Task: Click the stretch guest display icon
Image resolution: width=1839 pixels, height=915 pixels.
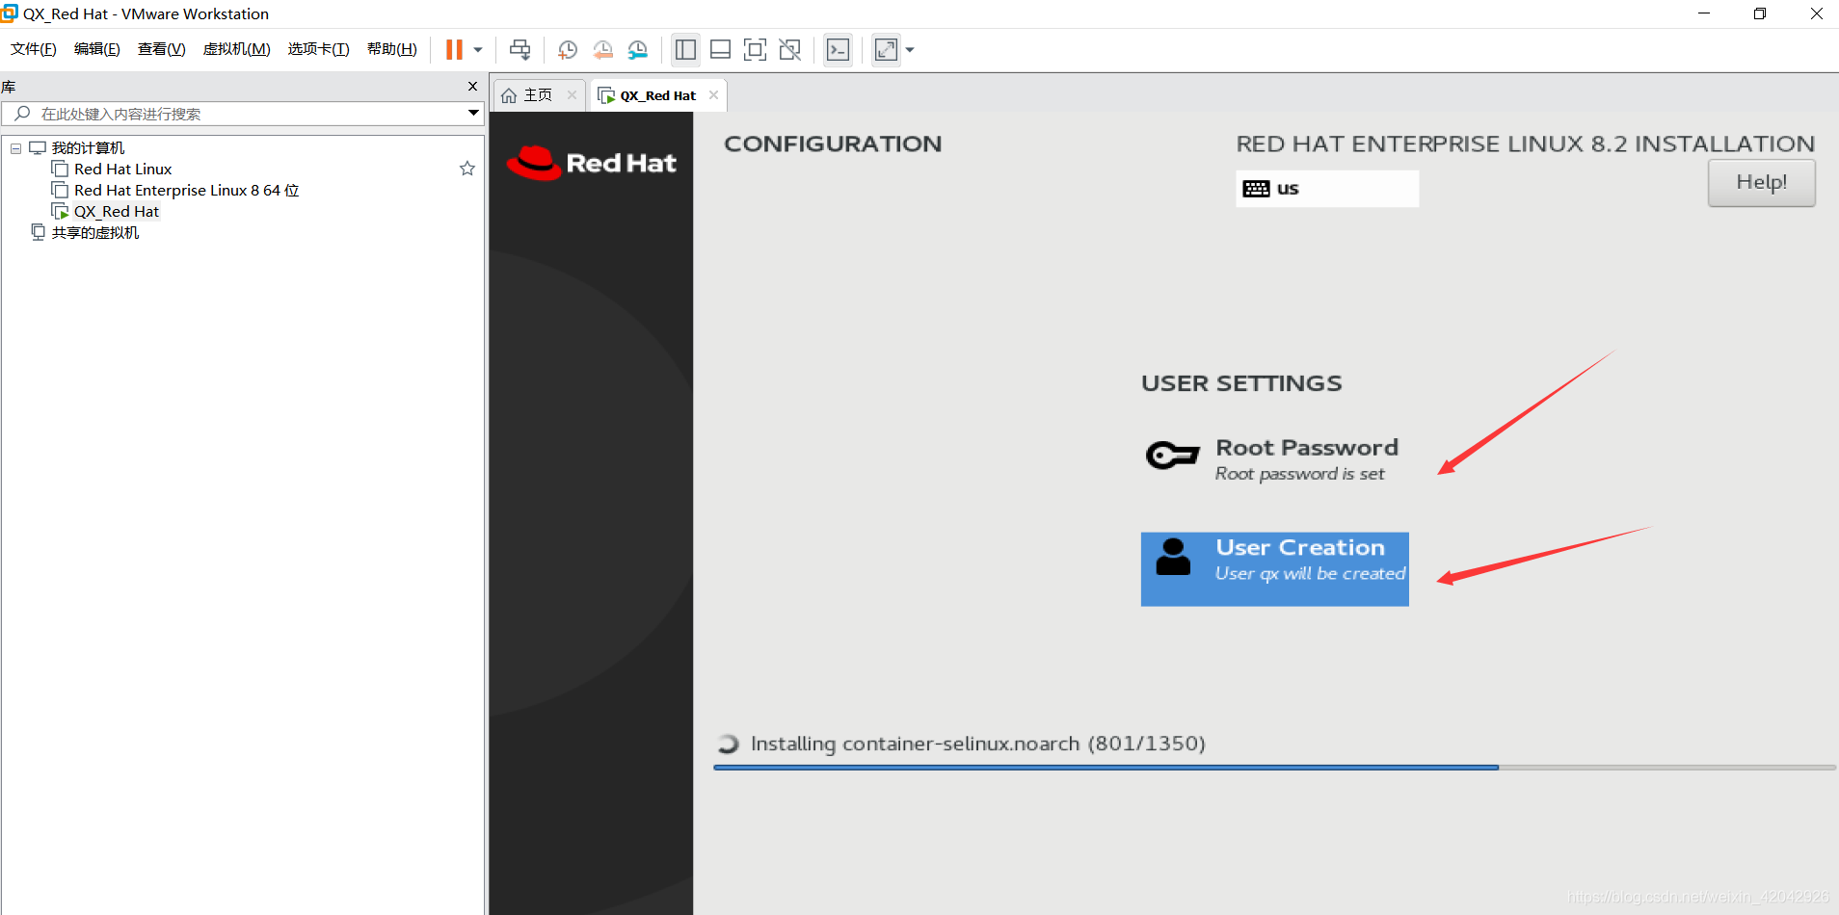Action: [x=886, y=49]
